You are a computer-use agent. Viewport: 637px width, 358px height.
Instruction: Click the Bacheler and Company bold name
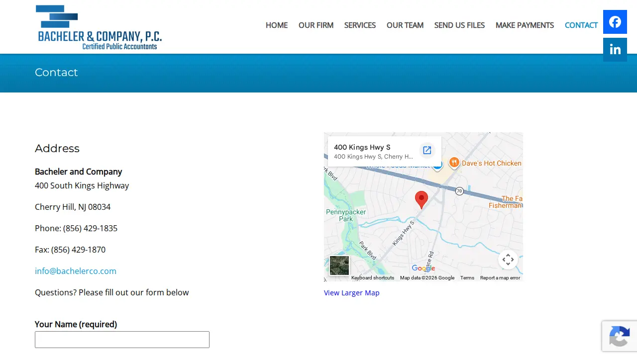tap(79, 172)
